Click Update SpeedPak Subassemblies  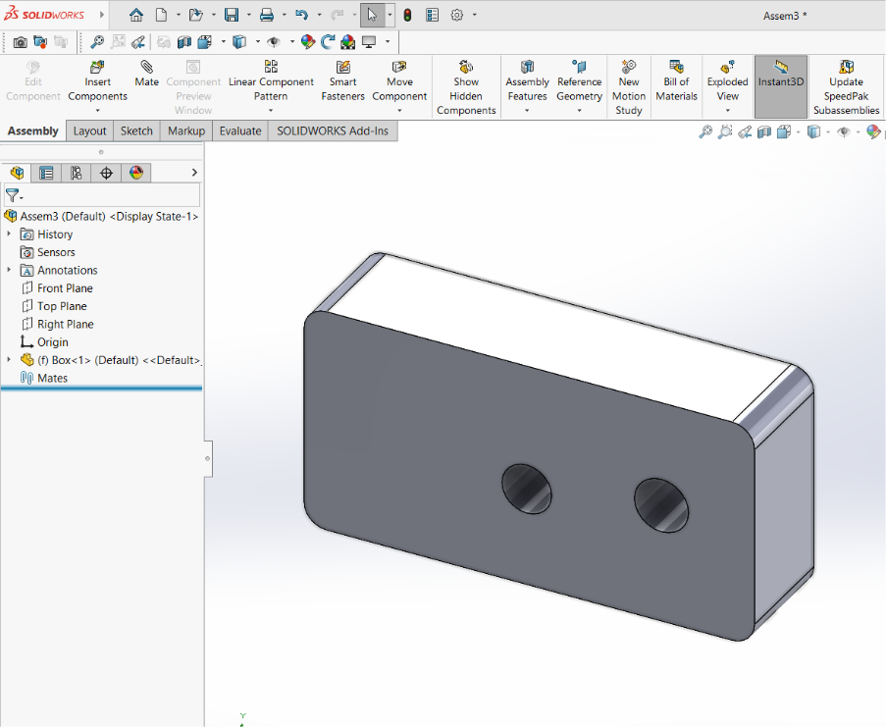847,87
